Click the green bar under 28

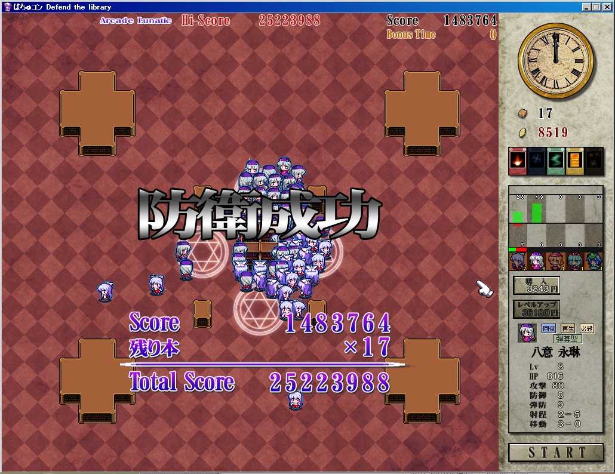click(x=518, y=217)
